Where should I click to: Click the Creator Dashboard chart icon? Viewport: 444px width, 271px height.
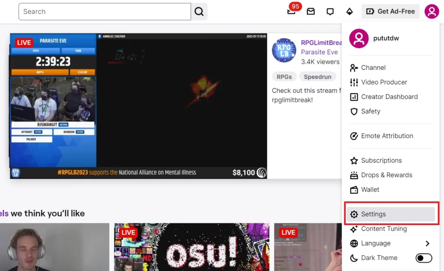(x=354, y=97)
